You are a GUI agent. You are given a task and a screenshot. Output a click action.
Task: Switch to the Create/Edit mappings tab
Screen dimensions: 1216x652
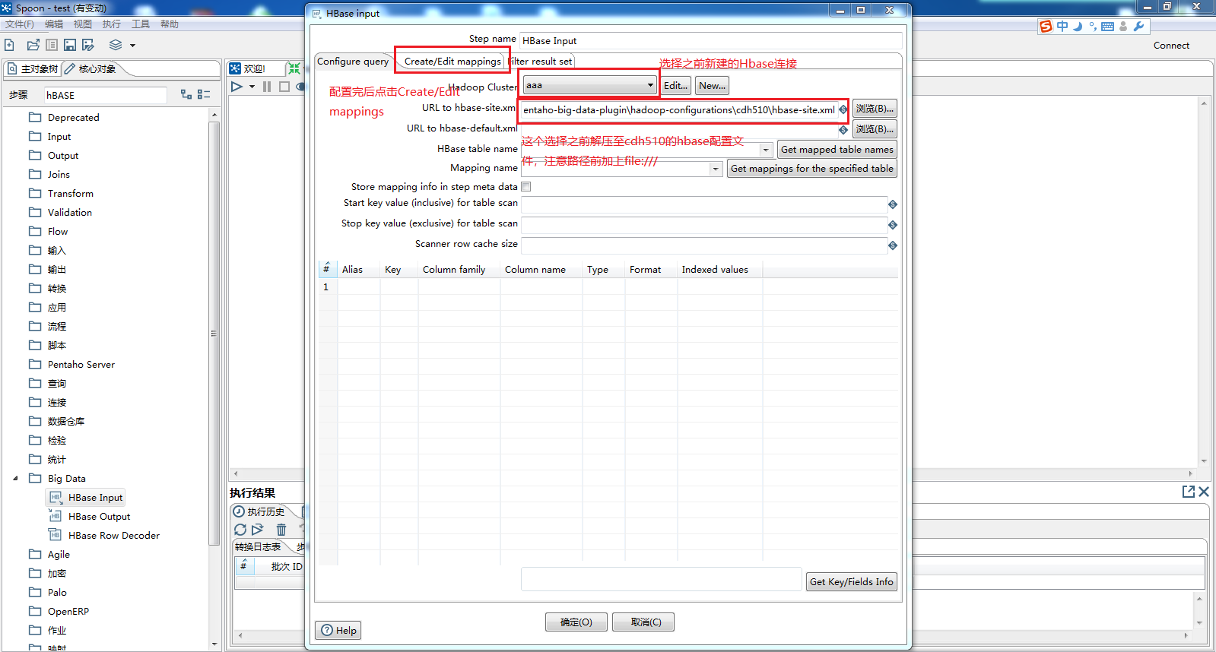[452, 62]
